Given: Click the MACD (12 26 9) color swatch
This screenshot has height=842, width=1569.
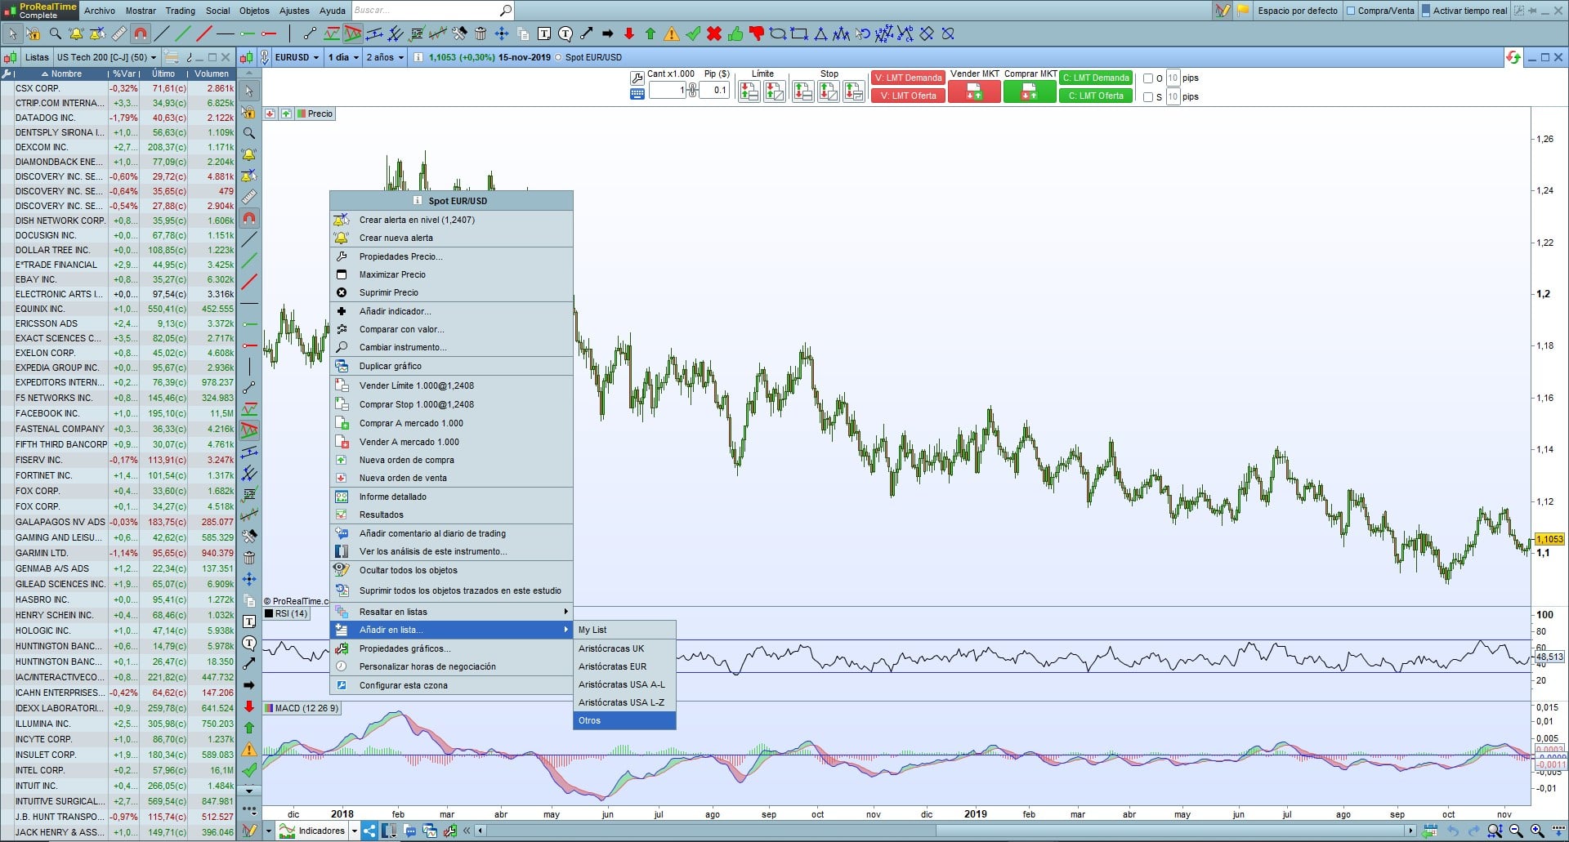Looking at the screenshot, I should coord(269,708).
